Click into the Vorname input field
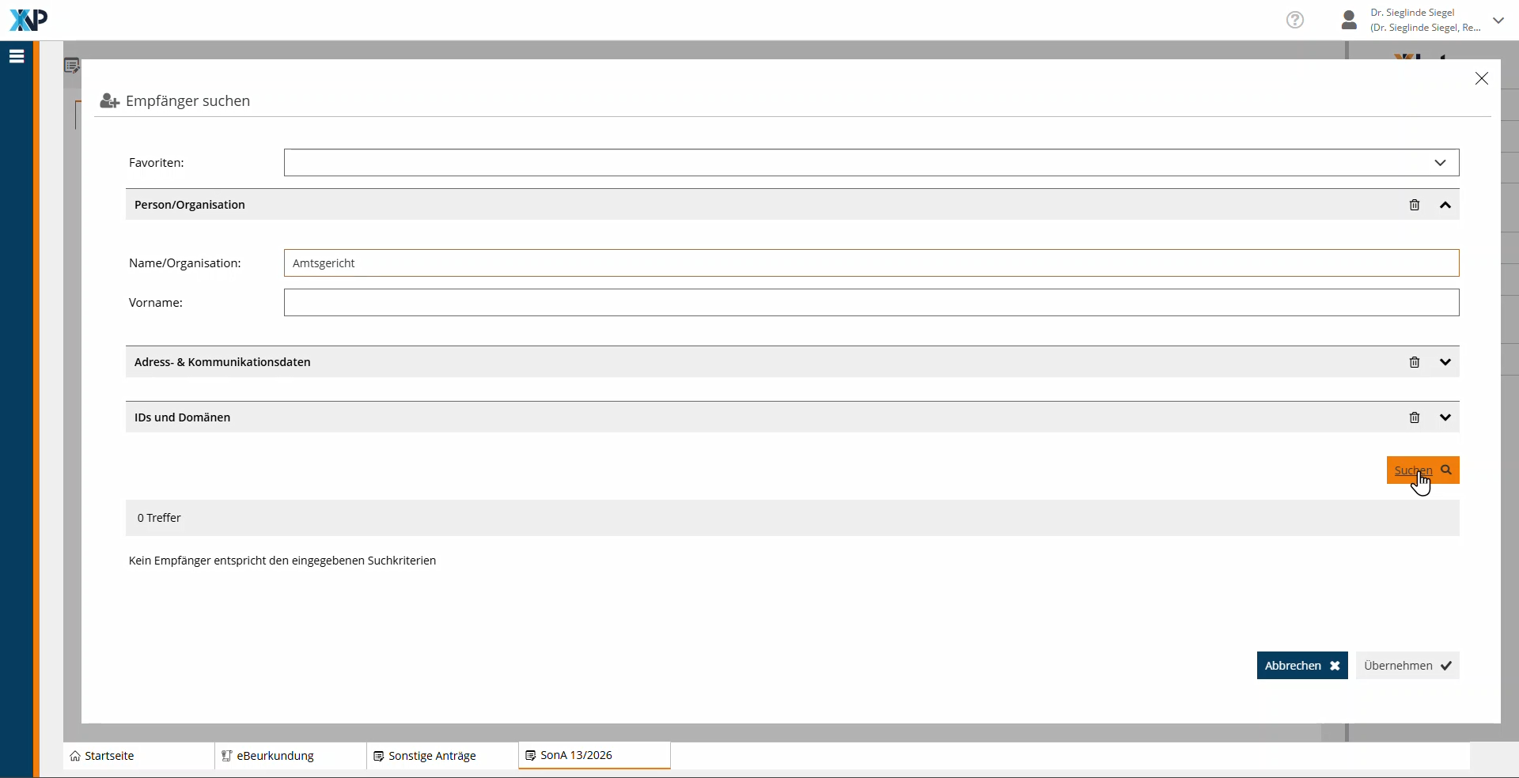Screen dimensions: 1519x778 [x=870, y=303]
